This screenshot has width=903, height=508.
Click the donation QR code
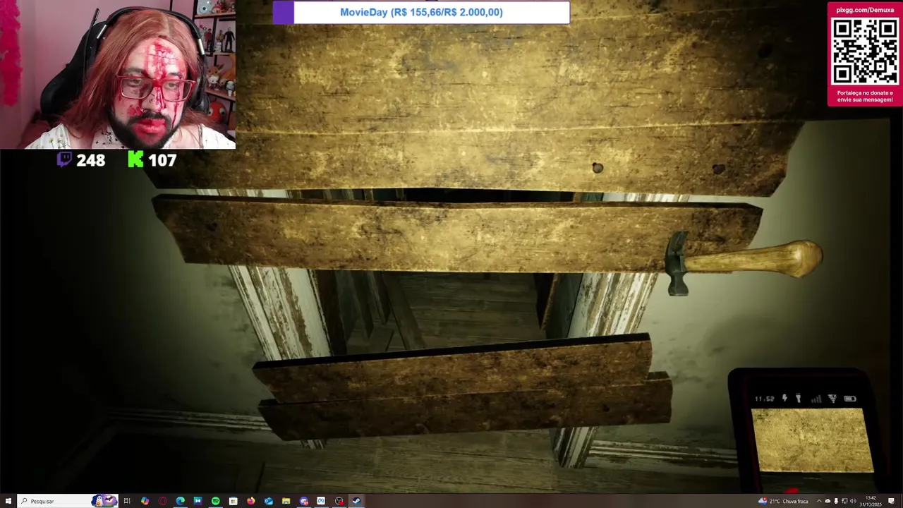865,52
